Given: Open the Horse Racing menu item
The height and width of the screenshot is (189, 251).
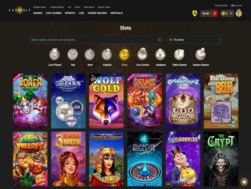Looking at the screenshot, I should pyautogui.click(x=97, y=13).
